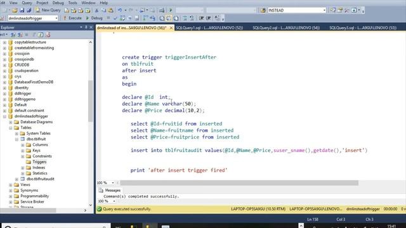
Task: Open the Query menu
Action: point(27,3)
